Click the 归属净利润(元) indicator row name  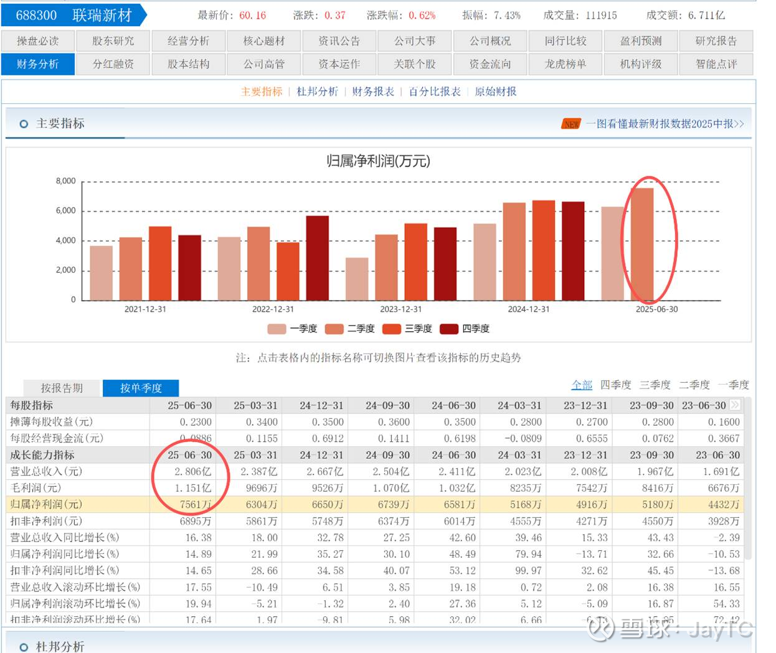[x=46, y=504]
